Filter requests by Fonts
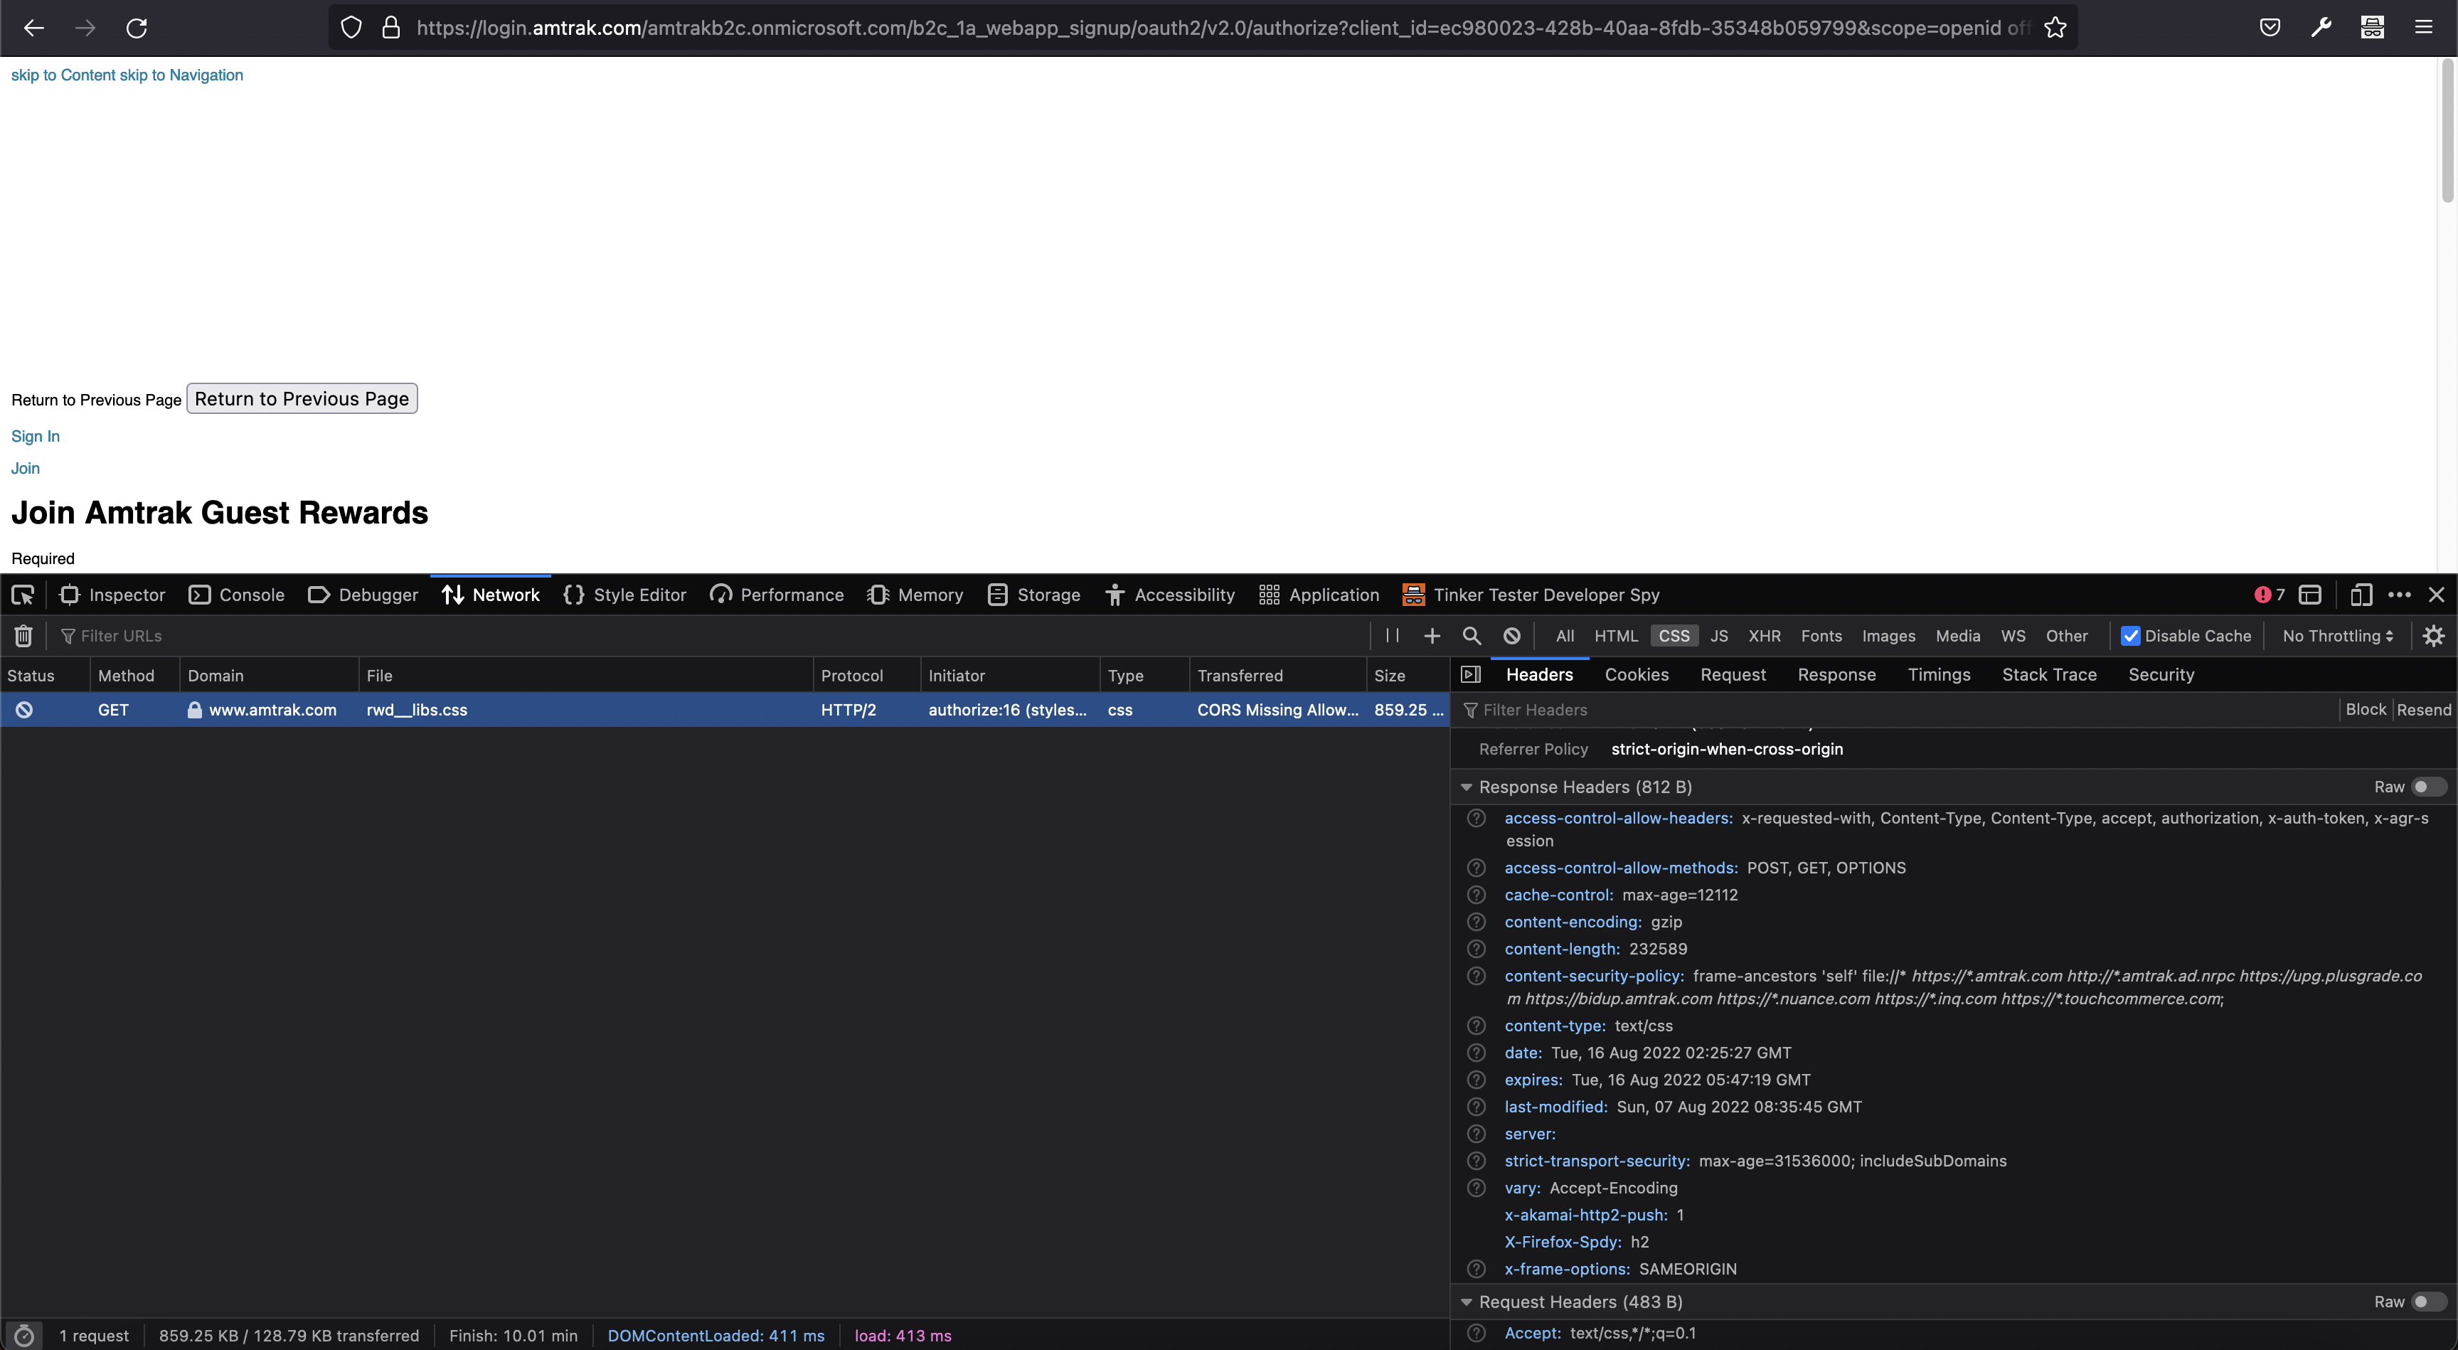 click(x=1821, y=635)
